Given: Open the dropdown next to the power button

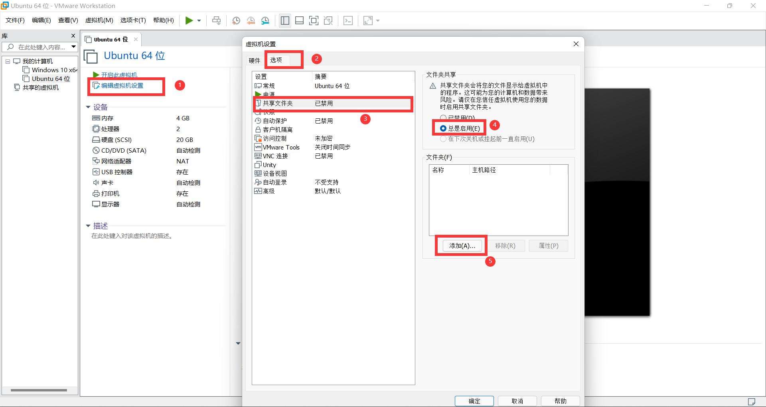Looking at the screenshot, I should click(x=199, y=20).
